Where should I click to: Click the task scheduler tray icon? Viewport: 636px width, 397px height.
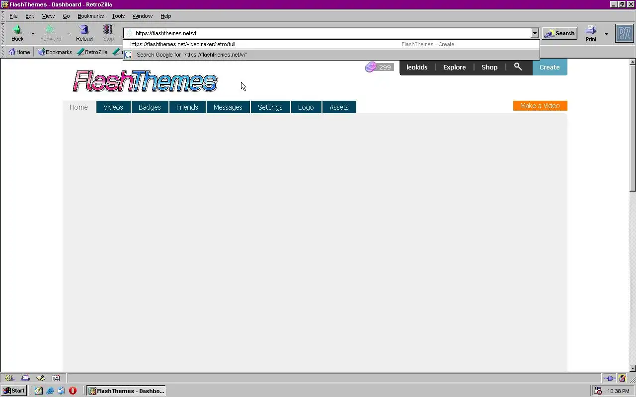pos(598,391)
